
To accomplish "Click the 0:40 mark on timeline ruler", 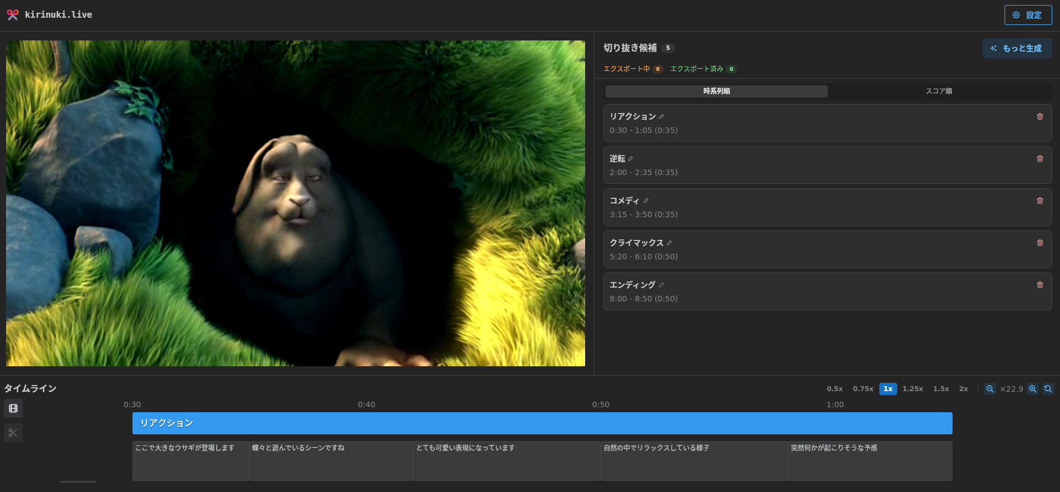I will (366, 404).
